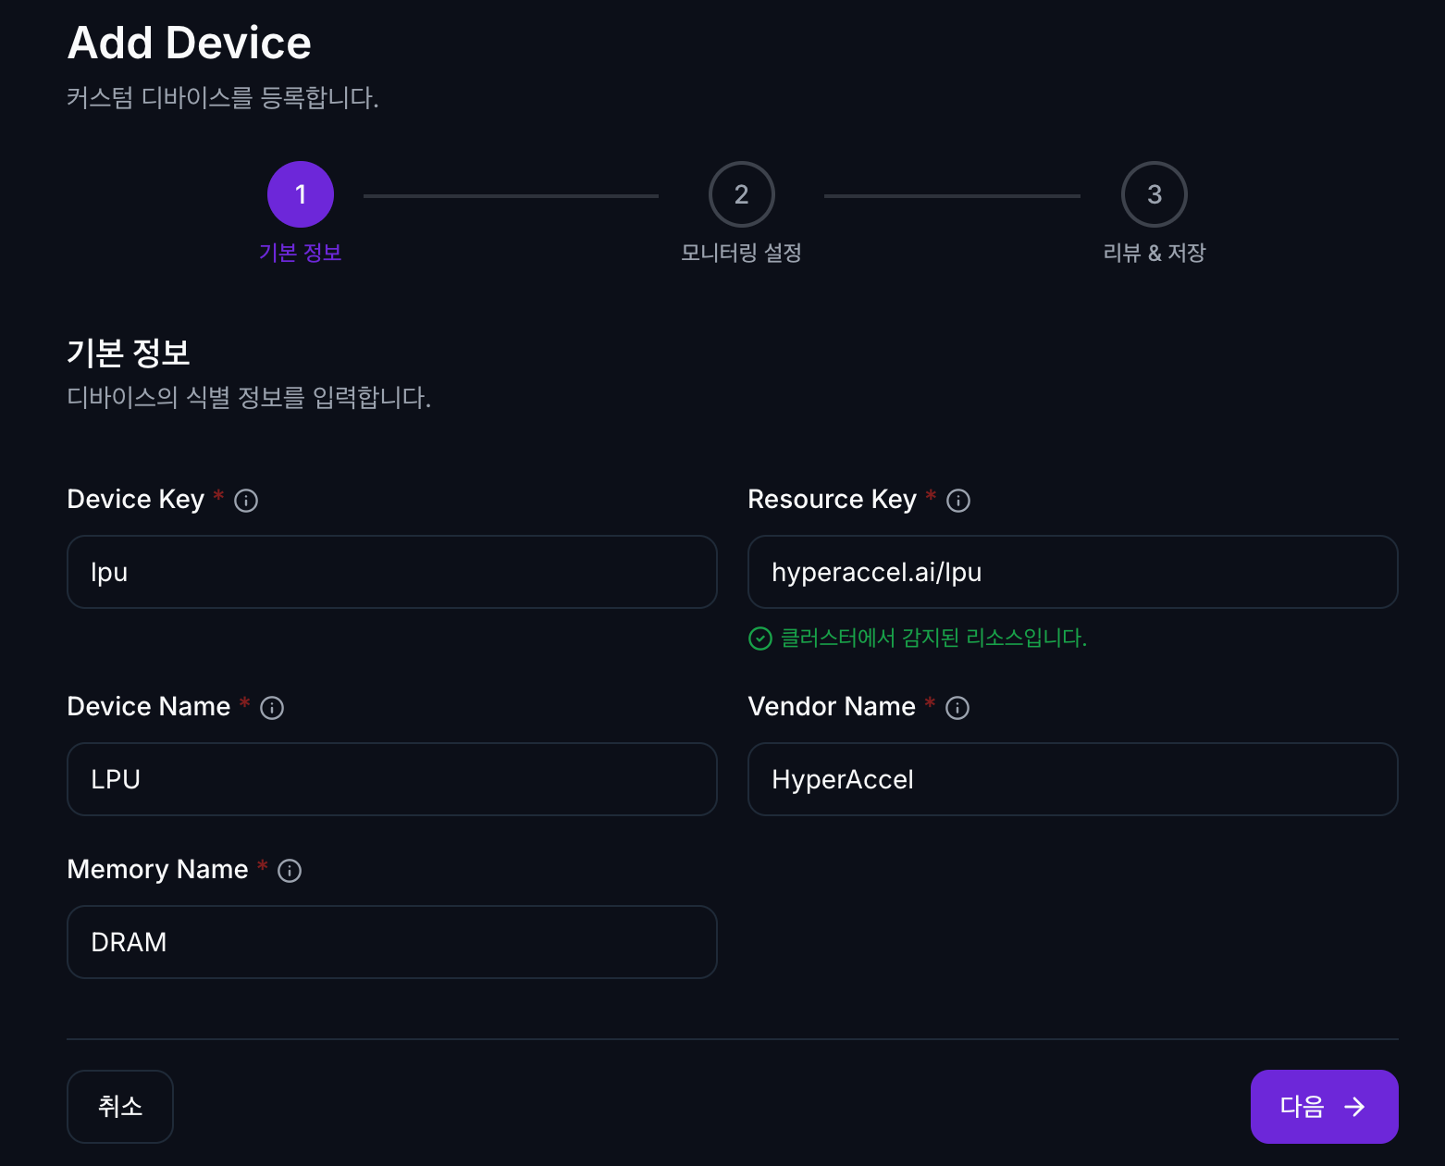Click the Device Name info icon
The width and height of the screenshot is (1445, 1166).
(272, 708)
